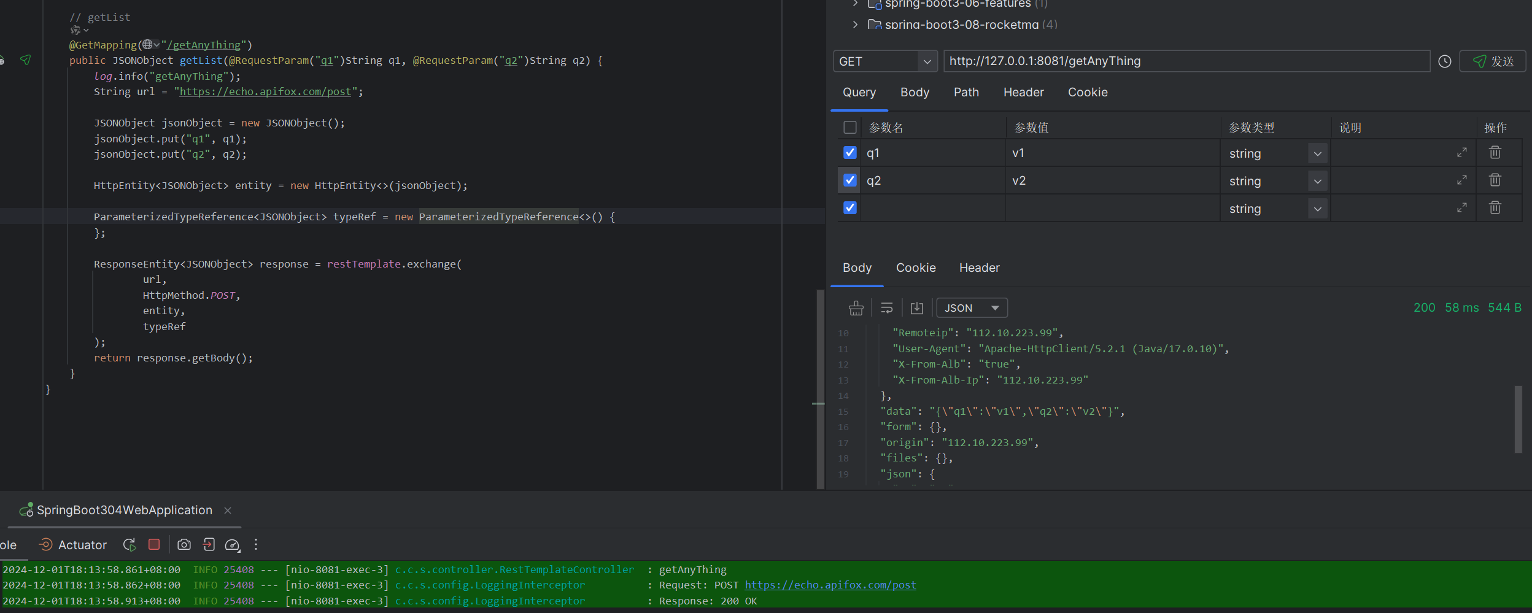Viewport: 1532px width, 613px height.
Task: Open the globe URL icon in GetMapping
Action: (147, 44)
